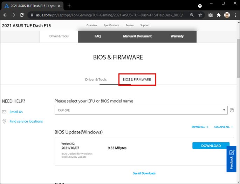Open the Manual & Document tab

tap(137, 37)
